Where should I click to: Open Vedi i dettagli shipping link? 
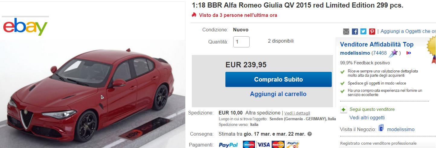[x=297, y=113]
